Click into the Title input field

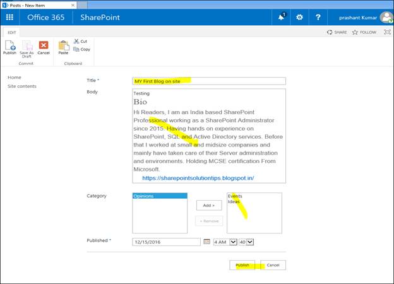point(209,81)
